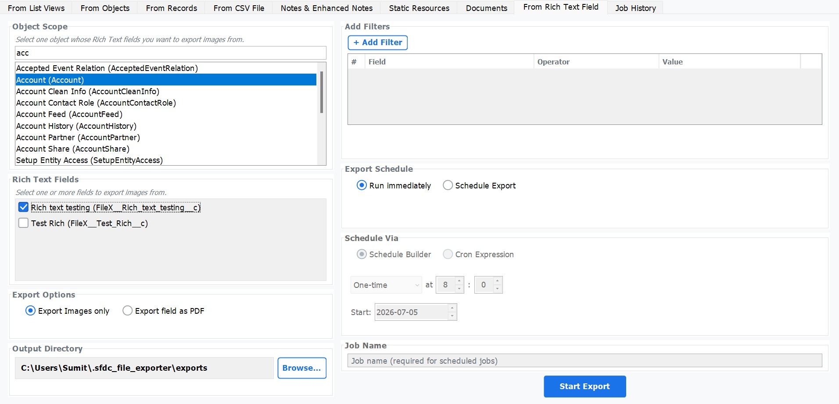The image size is (839, 404).
Task: Click the Job name input field
Action: click(584, 361)
